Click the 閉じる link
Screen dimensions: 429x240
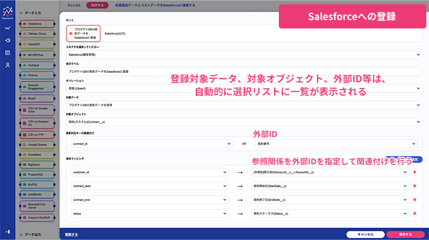[x=70, y=20]
